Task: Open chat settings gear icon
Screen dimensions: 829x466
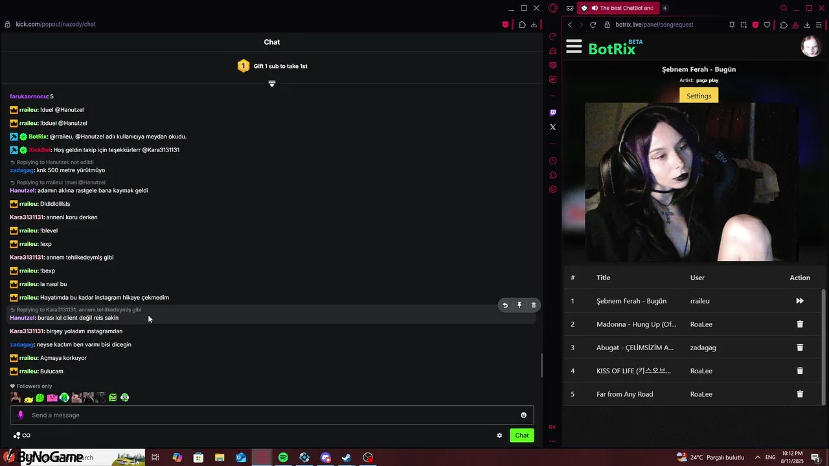Action: tap(499, 436)
